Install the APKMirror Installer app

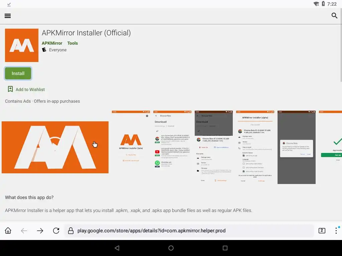pos(18,73)
